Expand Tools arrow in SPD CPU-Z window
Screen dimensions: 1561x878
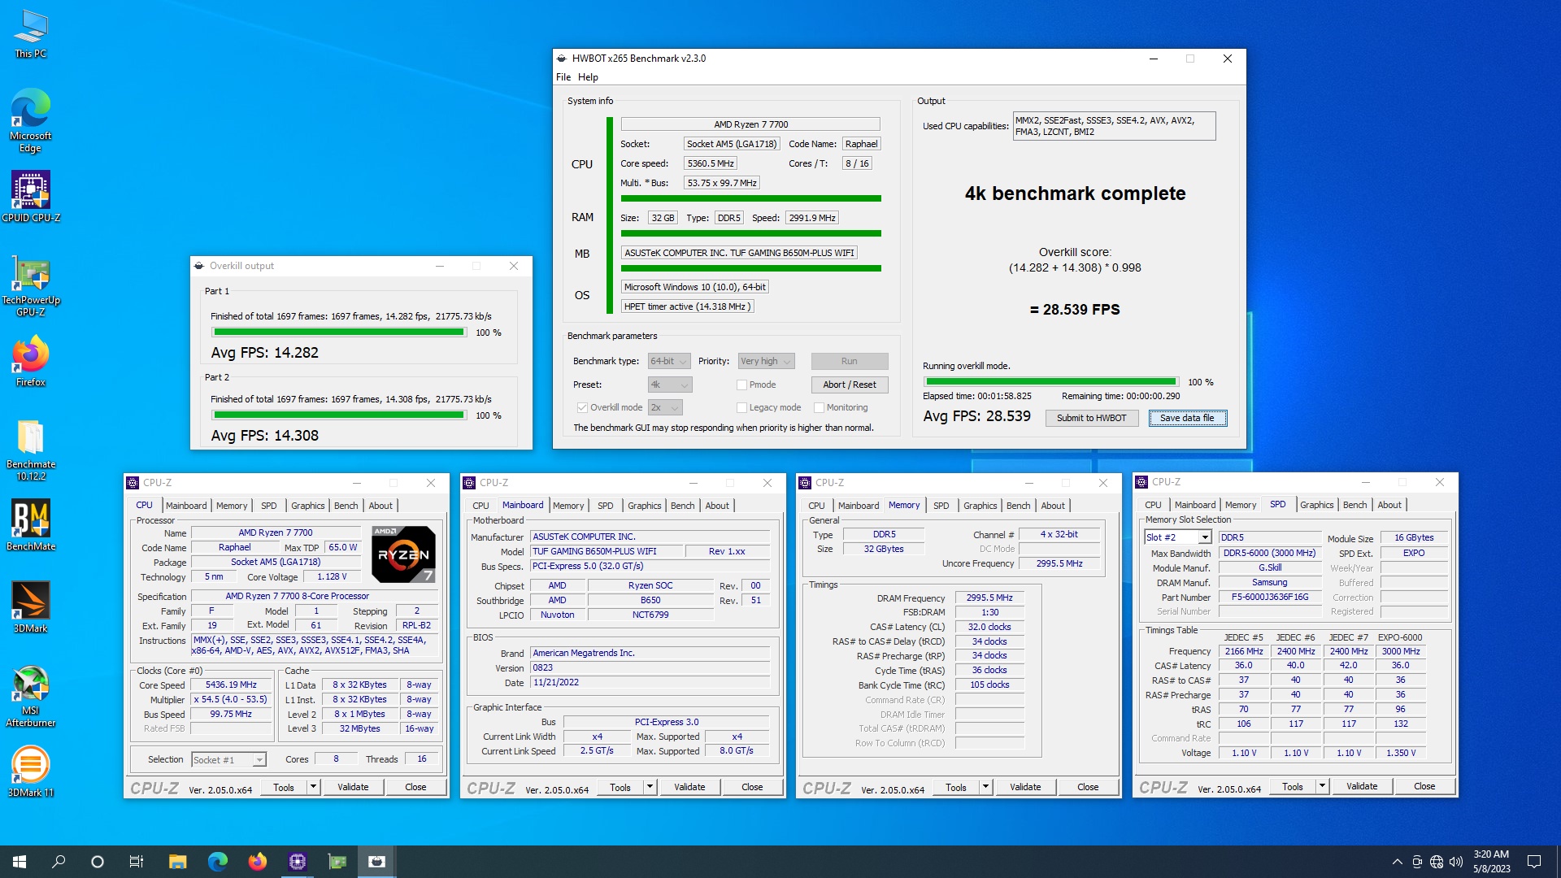tap(1322, 786)
